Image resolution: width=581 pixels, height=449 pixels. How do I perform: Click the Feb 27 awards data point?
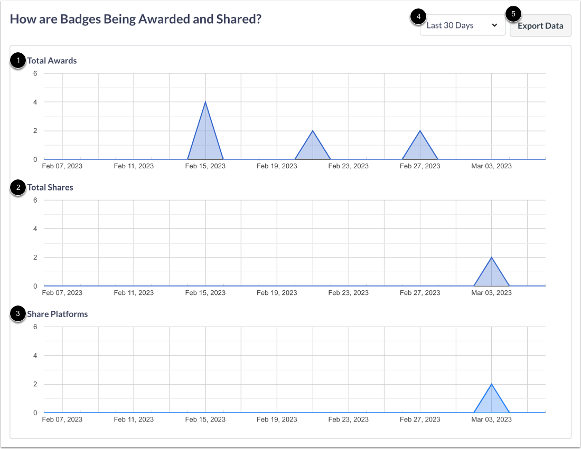(420, 133)
